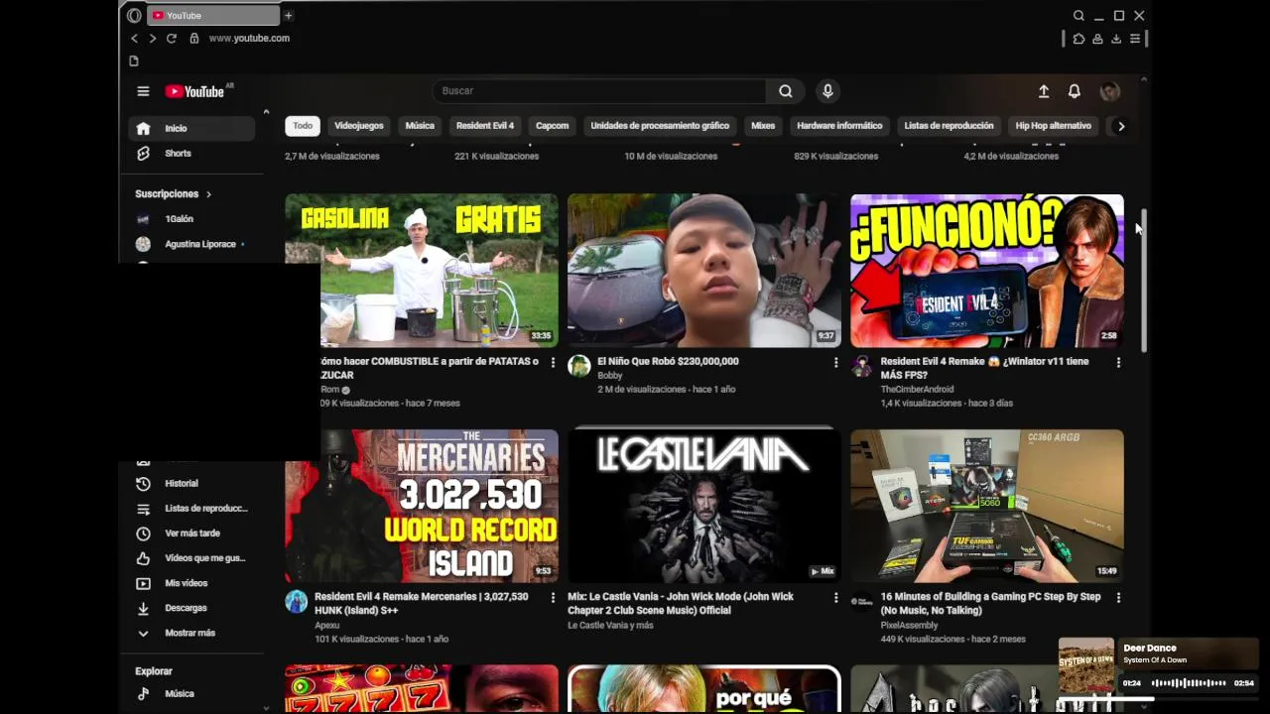Click the search magnifier button
Screen dimensions: 1270x714
pos(785,91)
